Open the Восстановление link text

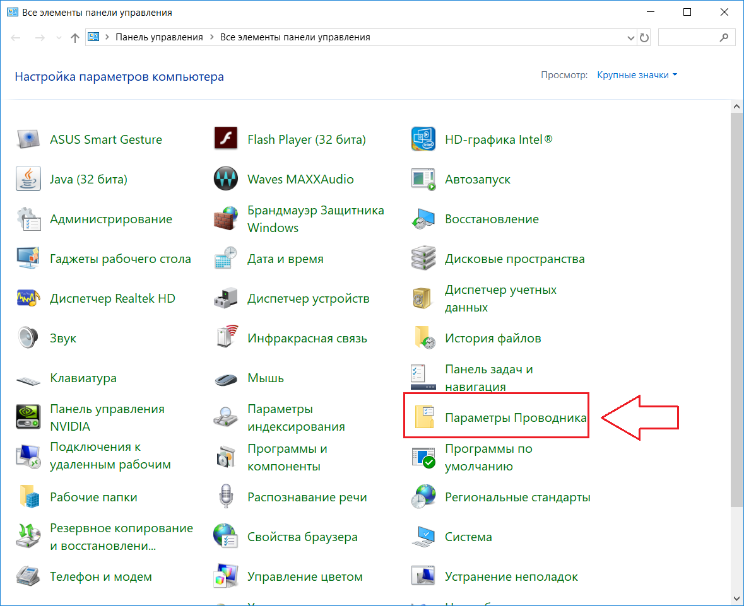click(x=492, y=219)
